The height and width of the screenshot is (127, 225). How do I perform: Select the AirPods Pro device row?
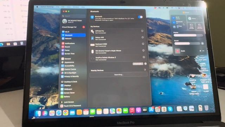117,32
